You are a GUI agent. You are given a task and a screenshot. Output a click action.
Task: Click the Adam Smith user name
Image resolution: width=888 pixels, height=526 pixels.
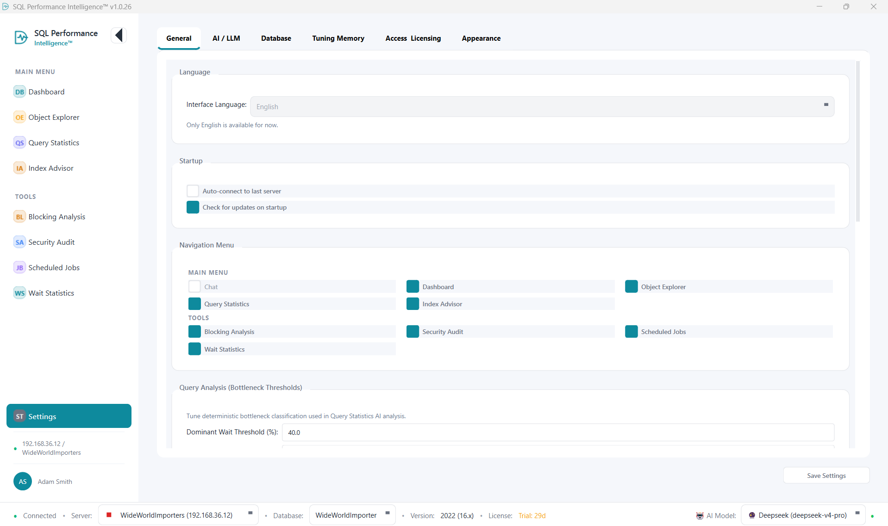(55, 482)
